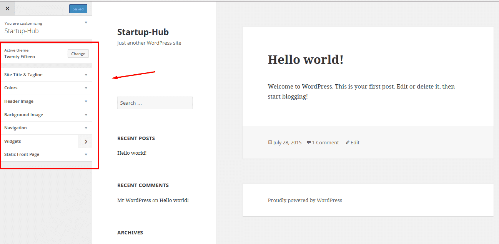The image size is (499, 244).
Task: Open the Startup-Hub site title link
Action: click(x=143, y=32)
